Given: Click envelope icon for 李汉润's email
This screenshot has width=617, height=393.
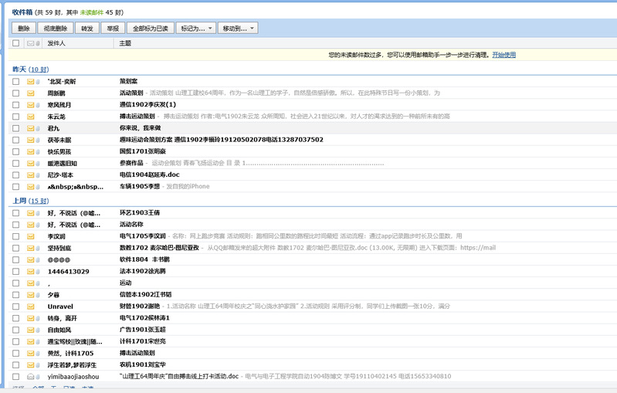Looking at the screenshot, I should [31, 235].
